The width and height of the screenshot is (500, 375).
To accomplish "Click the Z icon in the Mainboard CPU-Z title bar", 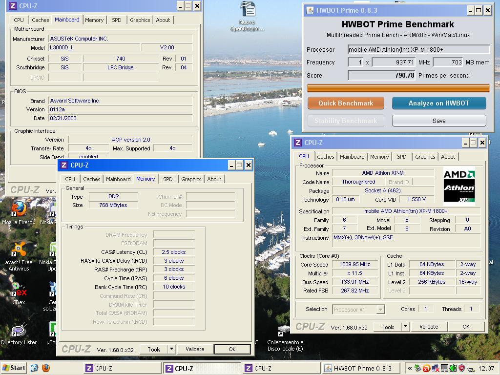I will (12, 6).
